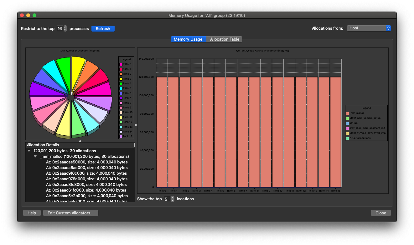This screenshot has width=414, height=245.
Task: Collapse the _mm_malloc allocations node
Action: (x=35, y=156)
